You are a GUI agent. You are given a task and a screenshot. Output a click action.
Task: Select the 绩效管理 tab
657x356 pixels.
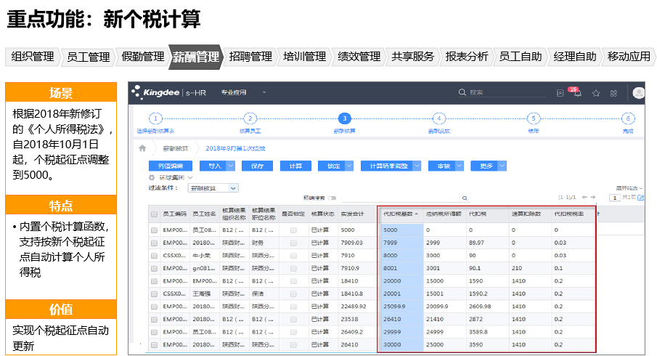(359, 57)
